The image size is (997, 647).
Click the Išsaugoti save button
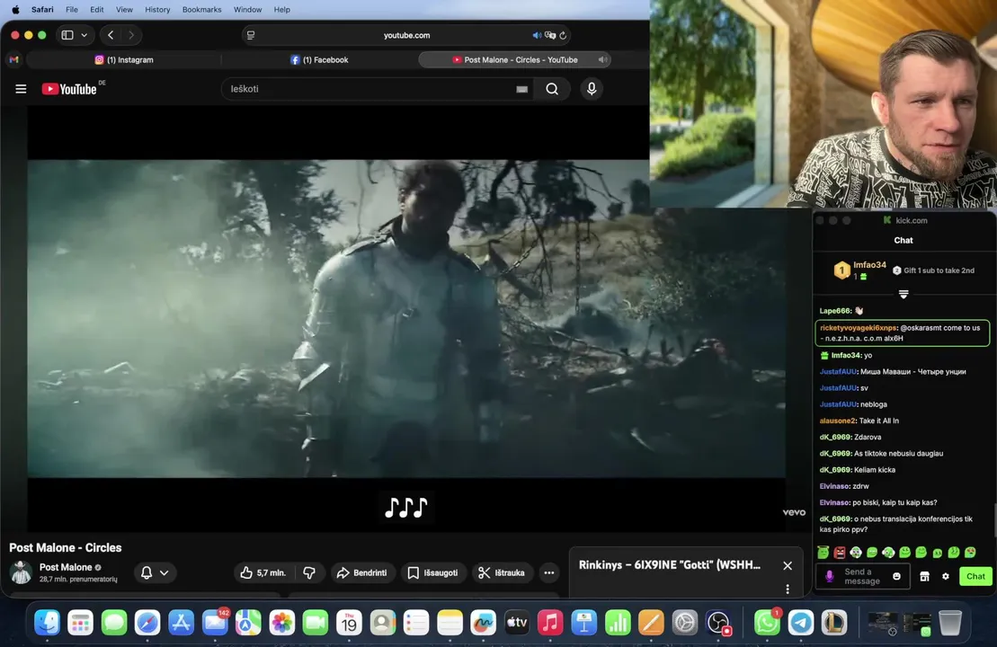[x=432, y=572]
